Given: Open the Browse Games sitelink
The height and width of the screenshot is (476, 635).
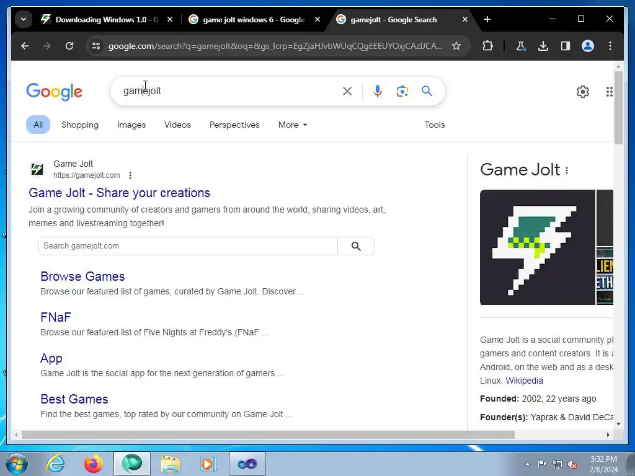Looking at the screenshot, I should [82, 276].
